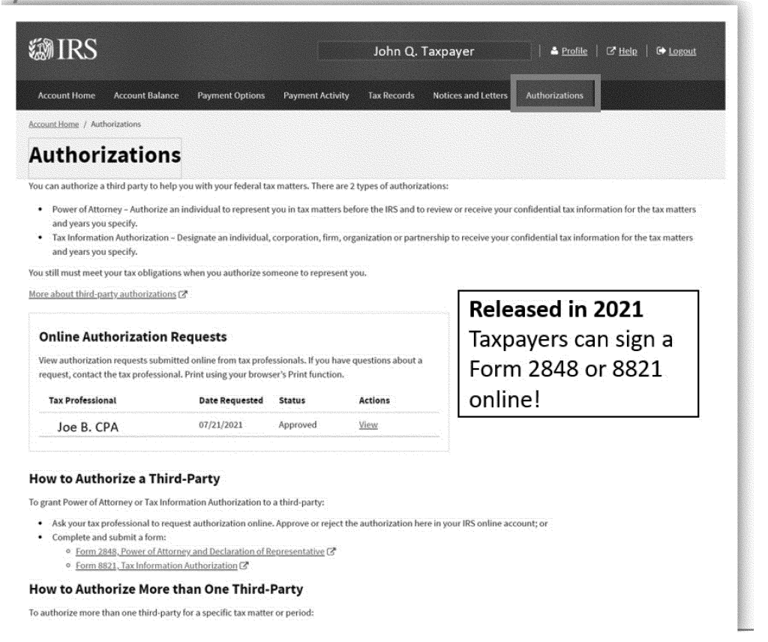The height and width of the screenshot is (642, 768).
Task: Click external-link icon after third-party authorizations link
Action: point(183,294)
